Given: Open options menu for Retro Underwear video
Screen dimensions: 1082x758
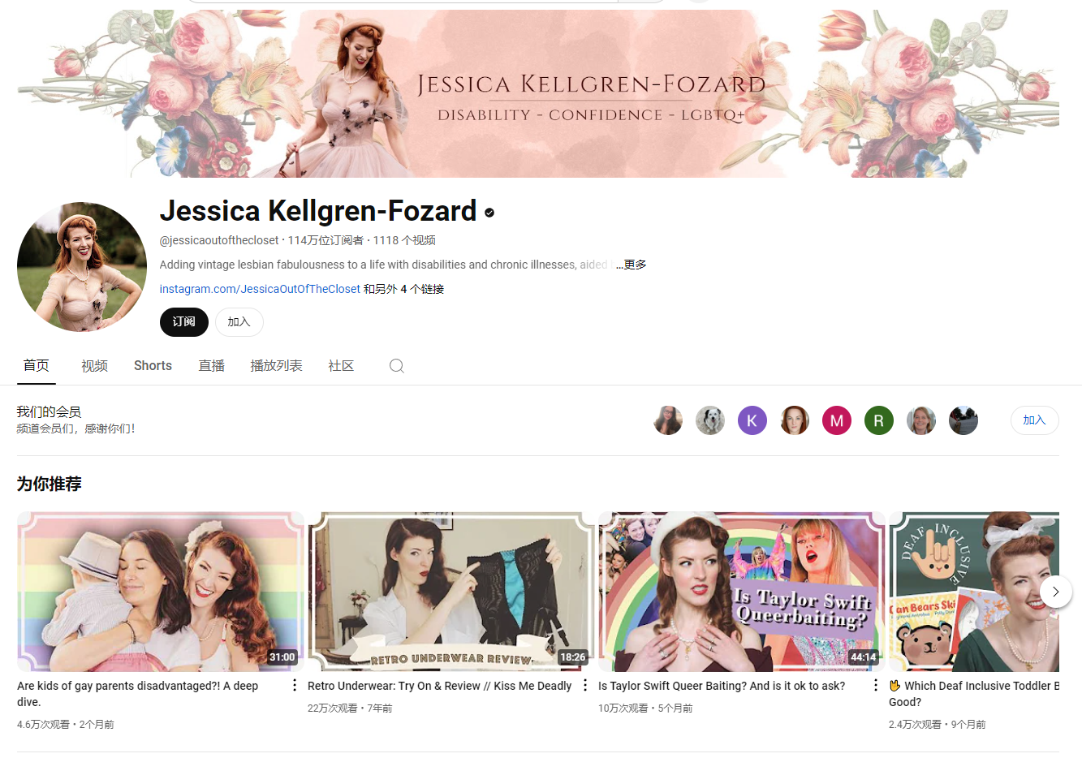Looking at the screenshot, I should pyautogui.click(x=585, y=686).
